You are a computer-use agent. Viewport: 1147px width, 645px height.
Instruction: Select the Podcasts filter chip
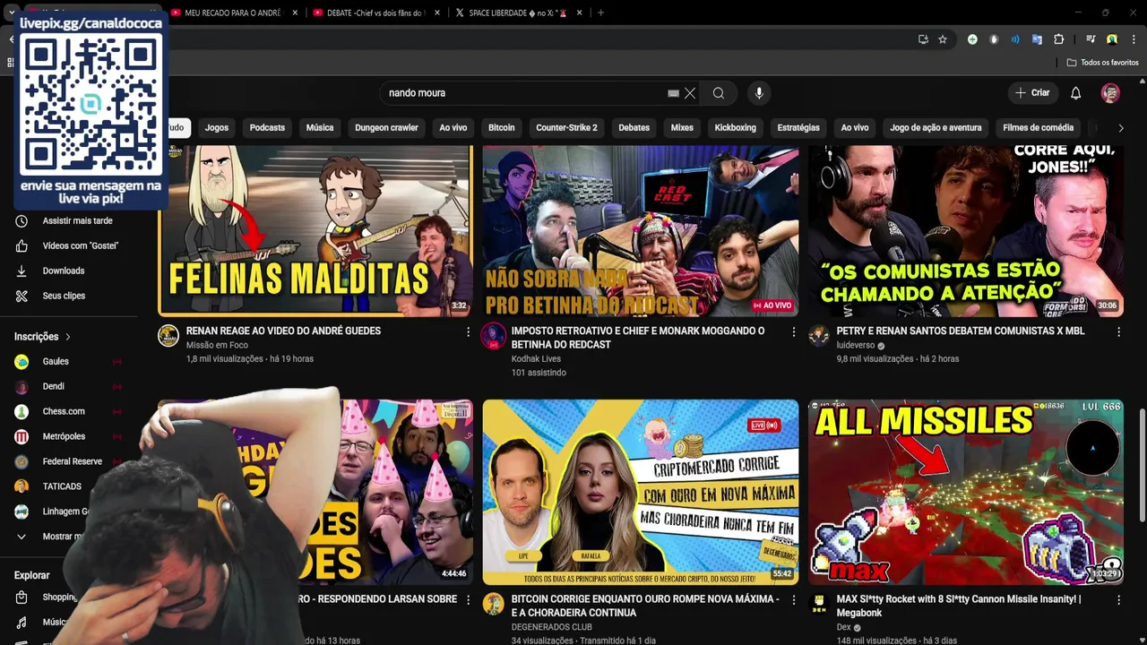267,128
